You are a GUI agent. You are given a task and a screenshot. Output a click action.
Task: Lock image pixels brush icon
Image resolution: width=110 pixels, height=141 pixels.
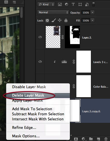[x=54, y=20]
